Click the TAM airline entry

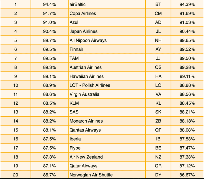tap(74, 58)
